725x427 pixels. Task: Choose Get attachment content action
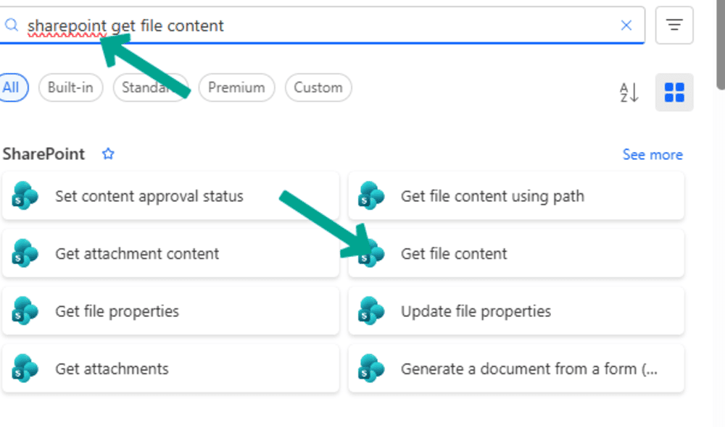pyautogui.click(x=170, y=253)
